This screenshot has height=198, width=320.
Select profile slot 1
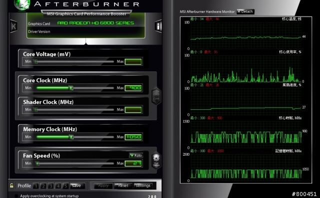coord(36,186)
